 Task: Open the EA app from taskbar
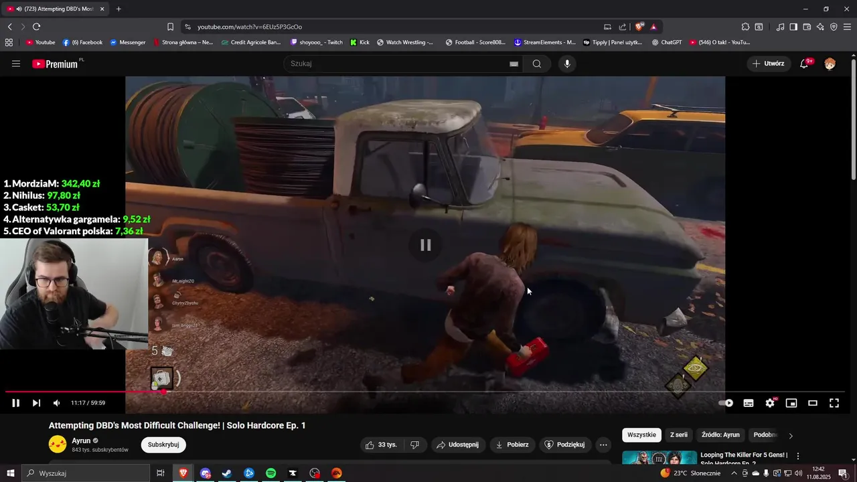click(x=337, y=473)
